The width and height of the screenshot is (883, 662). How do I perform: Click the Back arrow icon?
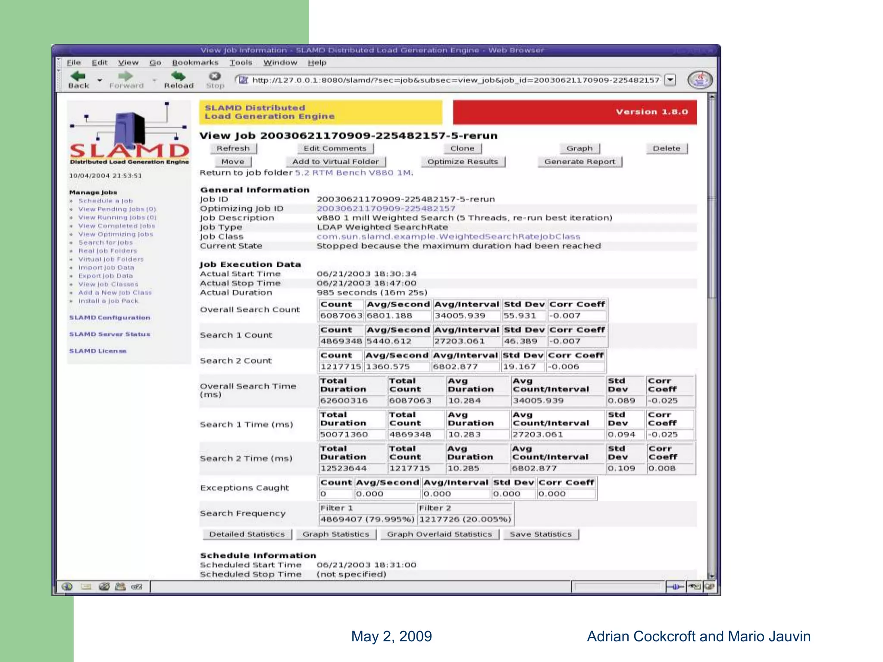[x=78, y=76]
